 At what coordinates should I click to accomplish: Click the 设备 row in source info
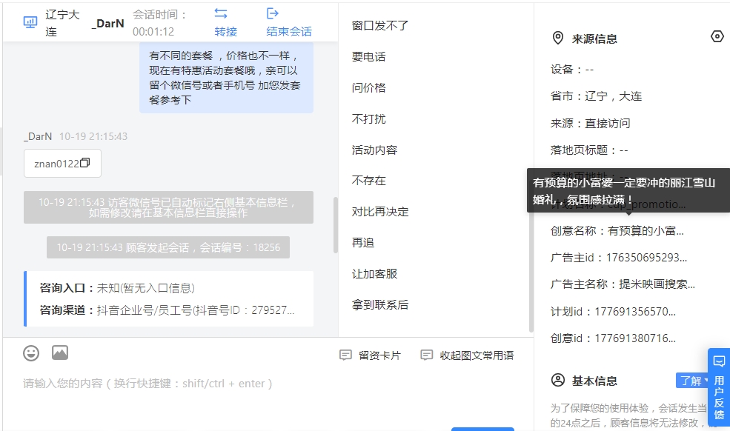pos(572,70)
